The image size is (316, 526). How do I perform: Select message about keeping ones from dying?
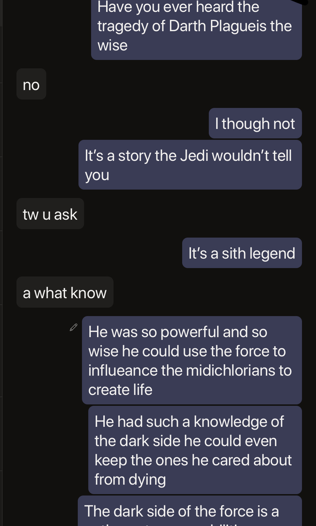[x=195, y=450]
